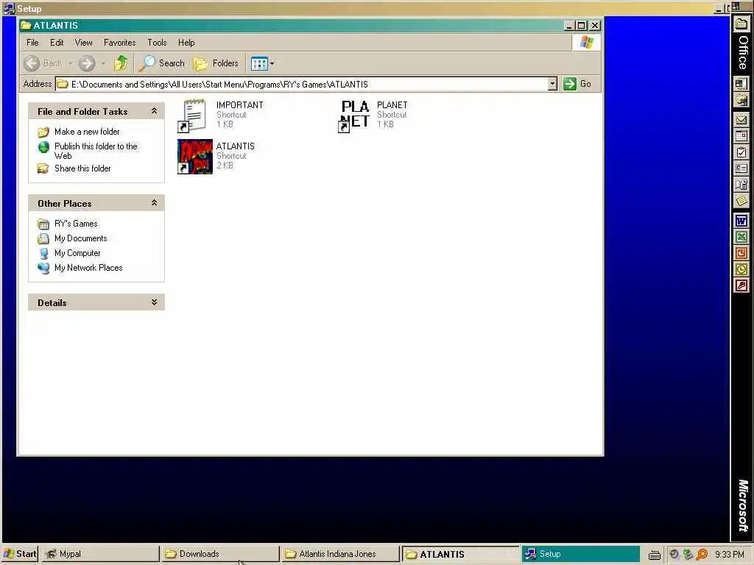
Task: Launch Microsoft Word from Office bar
Action: [741, 221]
